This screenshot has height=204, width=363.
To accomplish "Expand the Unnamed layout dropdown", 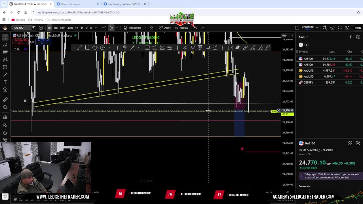I will pyautogui.click(x=317, y=28).
